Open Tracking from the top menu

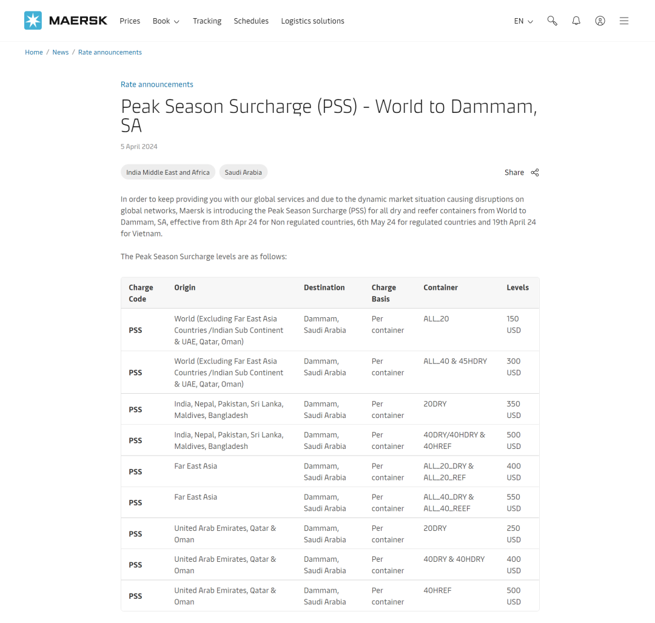[207, 21]
